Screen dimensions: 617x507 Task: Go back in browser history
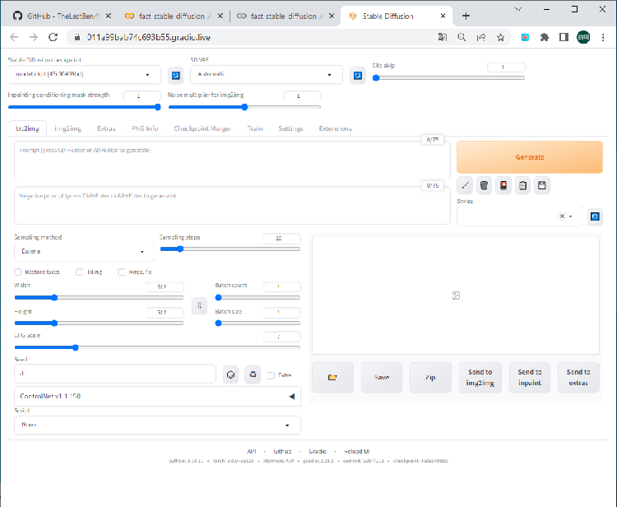click(x=14, y=37)
